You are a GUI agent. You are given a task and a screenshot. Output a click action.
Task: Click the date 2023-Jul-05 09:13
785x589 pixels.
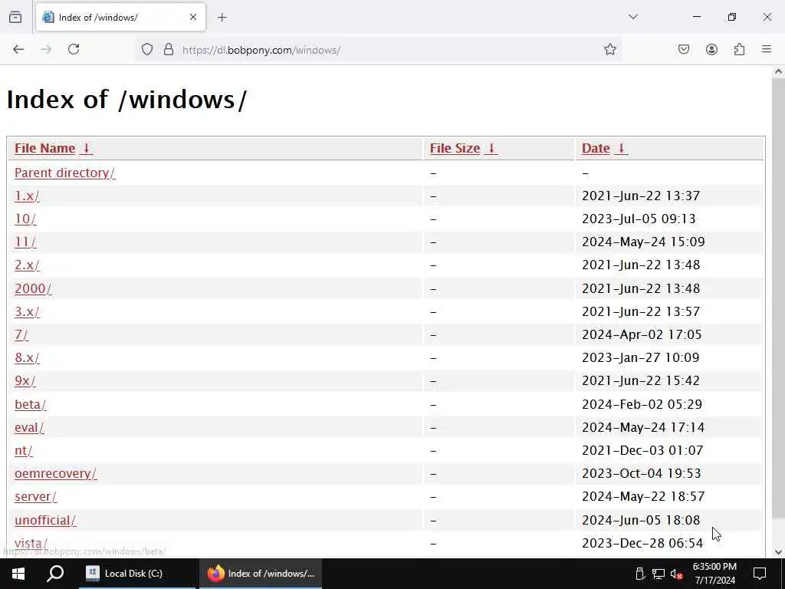(x=639, y=219)
